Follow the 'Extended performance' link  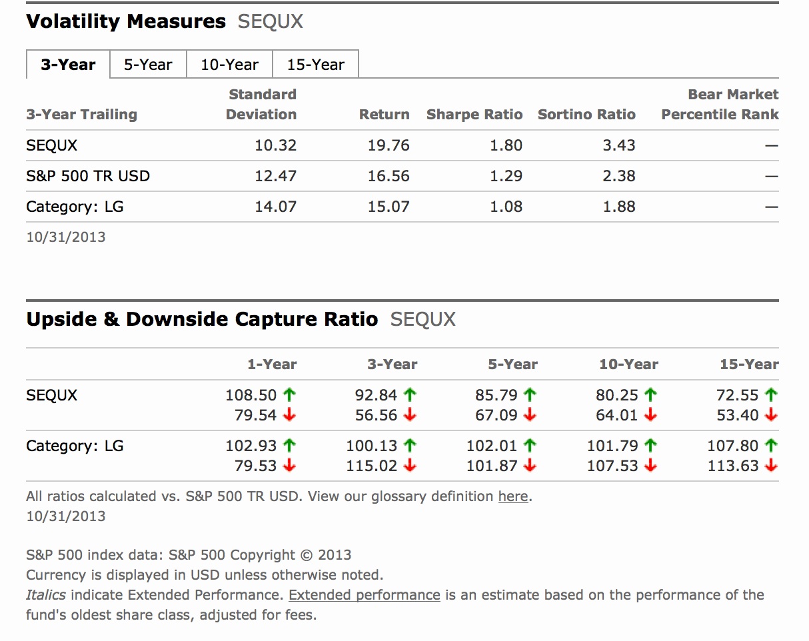tap(365, 595)
